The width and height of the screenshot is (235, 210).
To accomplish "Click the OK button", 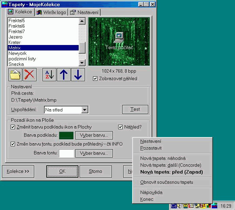I will point(62,171).
